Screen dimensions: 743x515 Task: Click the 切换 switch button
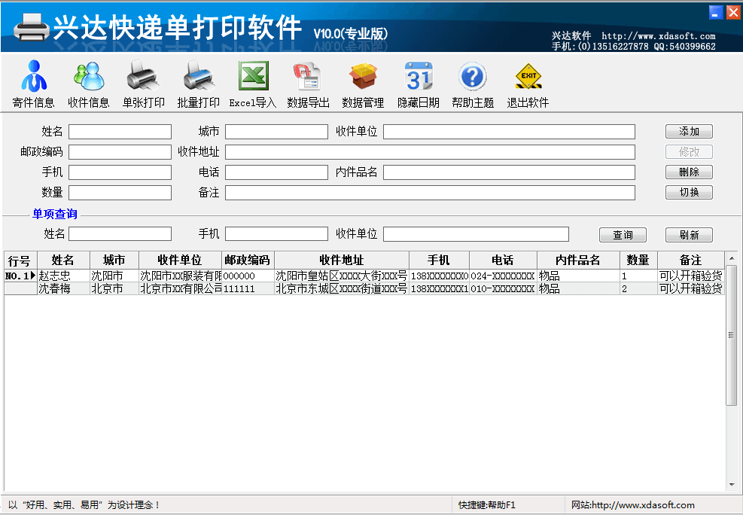(x=688, y=192)
